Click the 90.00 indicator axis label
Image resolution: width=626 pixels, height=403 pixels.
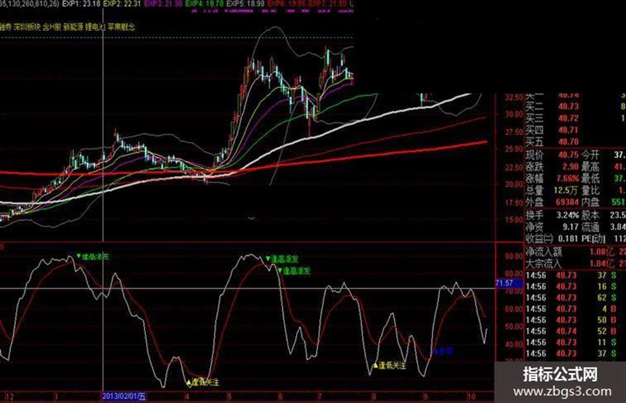[x=514, y=257]
